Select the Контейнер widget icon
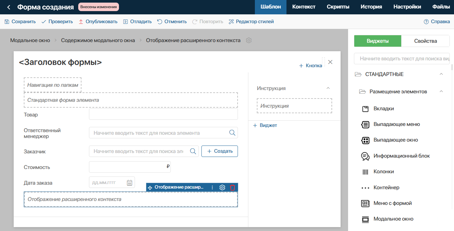Screen dimensions: 454x231 [365, 188]
